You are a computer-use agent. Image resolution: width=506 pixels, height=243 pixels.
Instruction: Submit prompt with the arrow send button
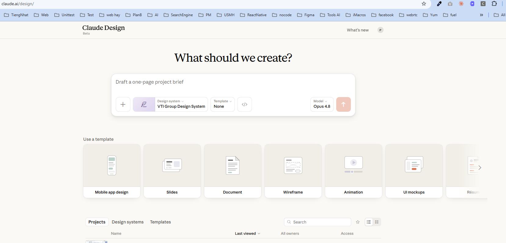(x=344, y=104)
